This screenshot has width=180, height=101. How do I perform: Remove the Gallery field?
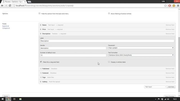(170, 82)
